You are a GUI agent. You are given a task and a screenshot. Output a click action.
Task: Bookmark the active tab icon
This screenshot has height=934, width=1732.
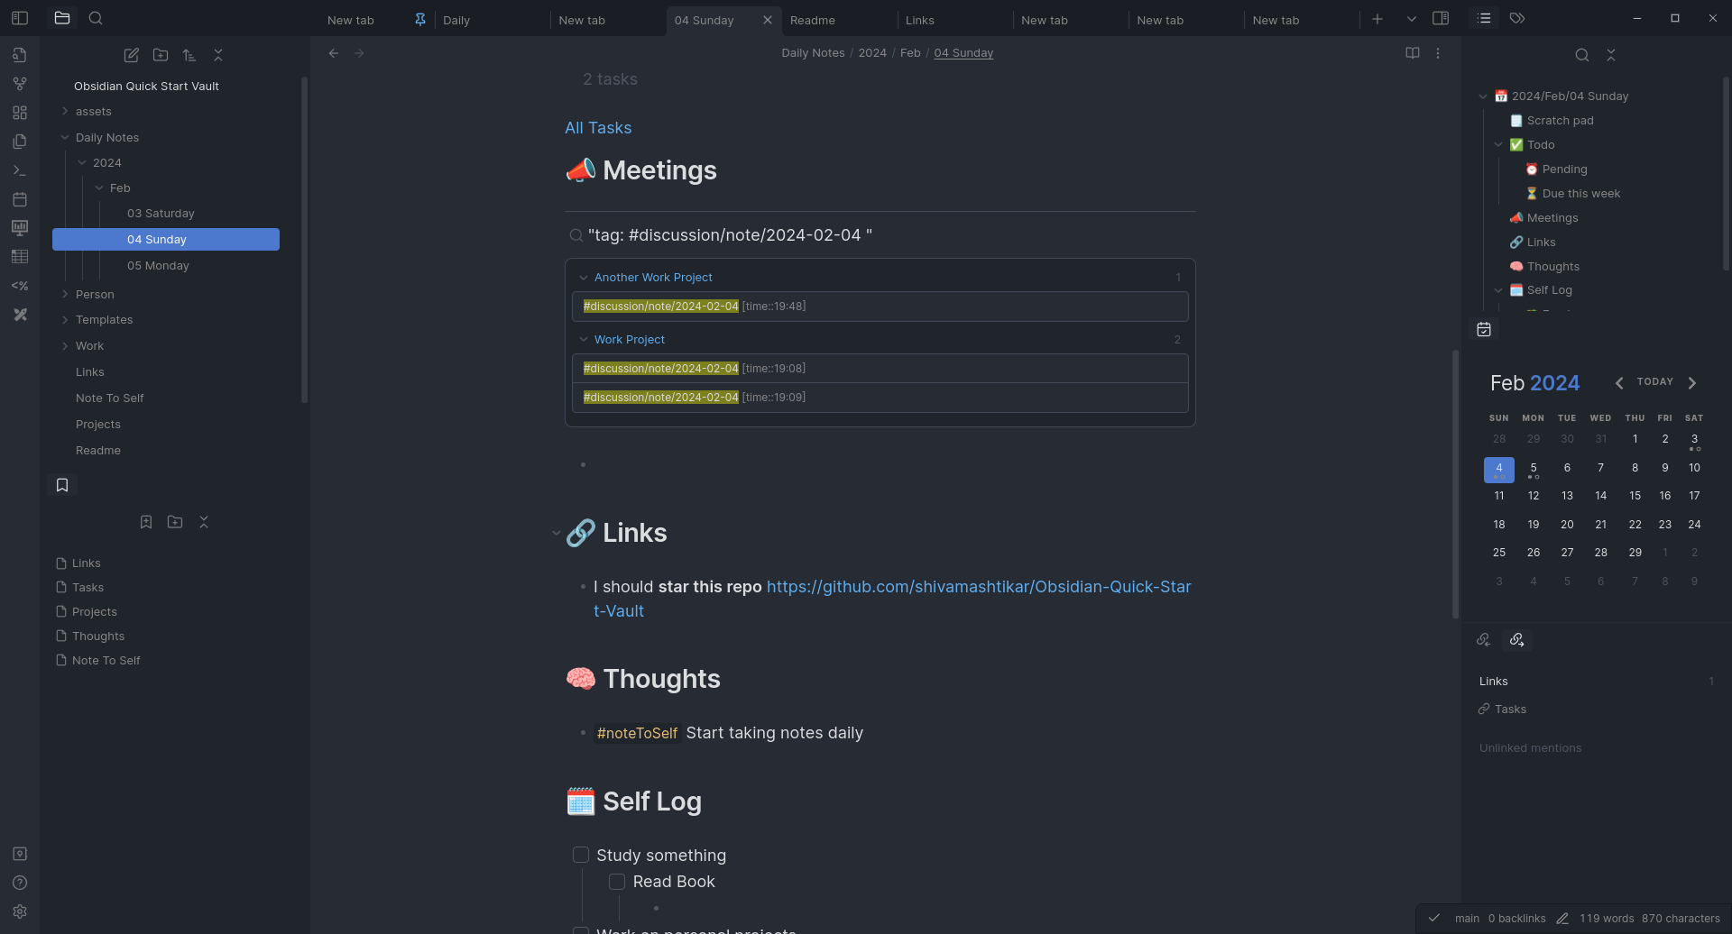[x=146, y=522]
